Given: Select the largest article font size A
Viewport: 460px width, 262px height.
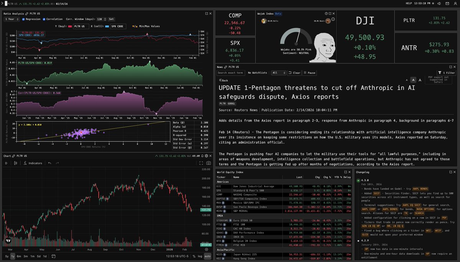Looking at the screenshot, I should click(419, 80).
